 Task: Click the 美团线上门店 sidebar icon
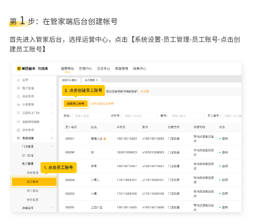tap(18, 113)
